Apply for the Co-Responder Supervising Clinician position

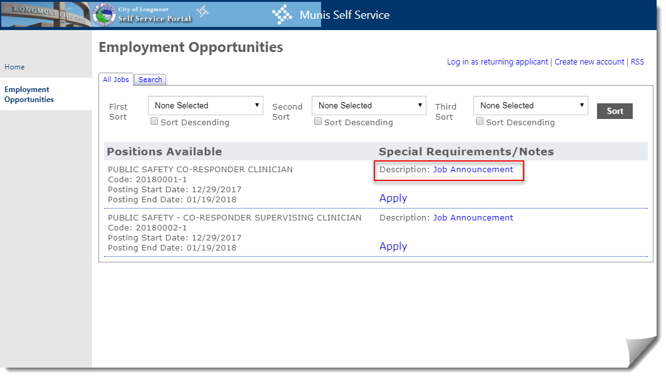coord(393,246)
